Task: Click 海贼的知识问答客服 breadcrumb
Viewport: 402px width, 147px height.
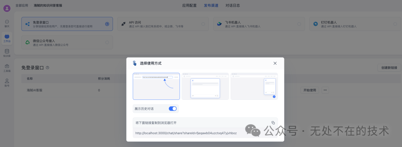Action: pyautogui.click(x=48, y=5)
